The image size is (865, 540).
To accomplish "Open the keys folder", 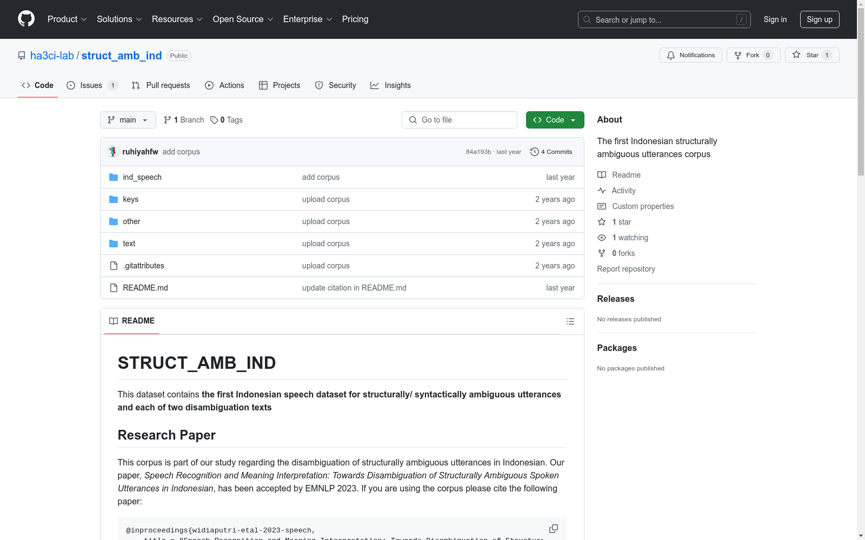I will 131,199.
